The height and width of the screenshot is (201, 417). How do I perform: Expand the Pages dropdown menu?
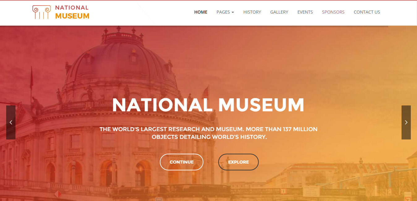(225, 12)
